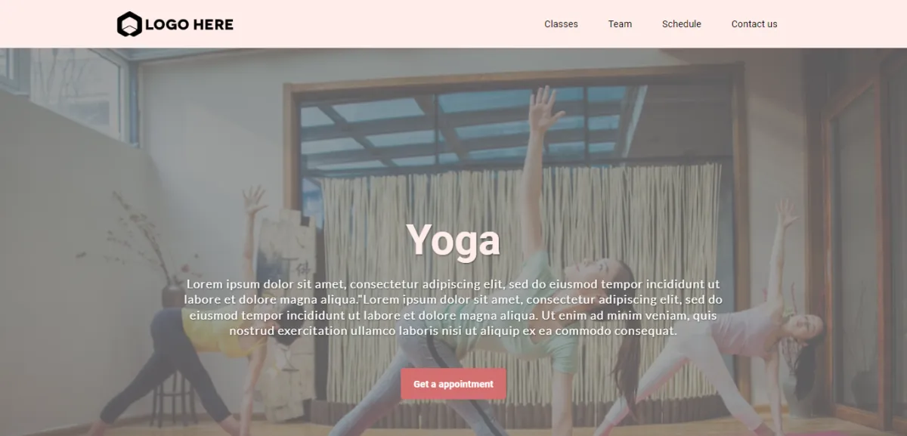The height and width of the screenshot is (436, 907).
Task: Open the Schedule navigation link
Action: pos(682,24)
